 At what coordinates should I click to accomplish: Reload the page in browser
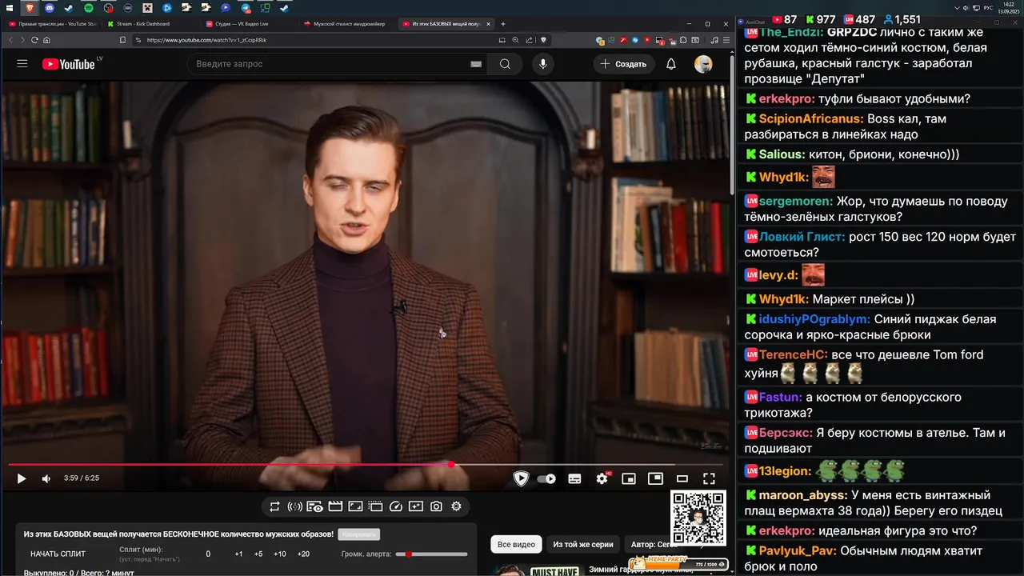[34, 39]
